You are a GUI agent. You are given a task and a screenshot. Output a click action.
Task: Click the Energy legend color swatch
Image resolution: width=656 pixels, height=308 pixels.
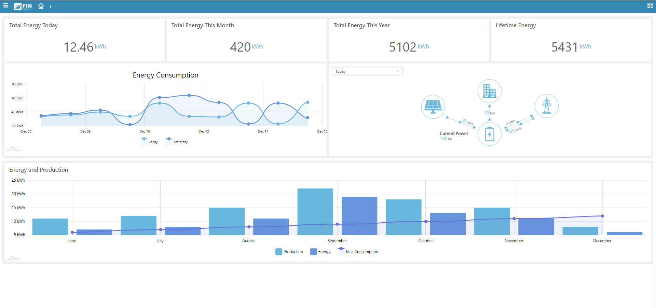coord(313,252)
